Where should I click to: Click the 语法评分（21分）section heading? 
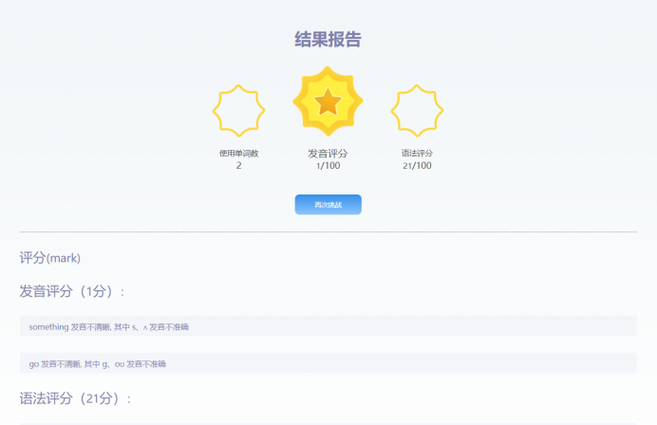pyautogui.click(x=75, y=398)
